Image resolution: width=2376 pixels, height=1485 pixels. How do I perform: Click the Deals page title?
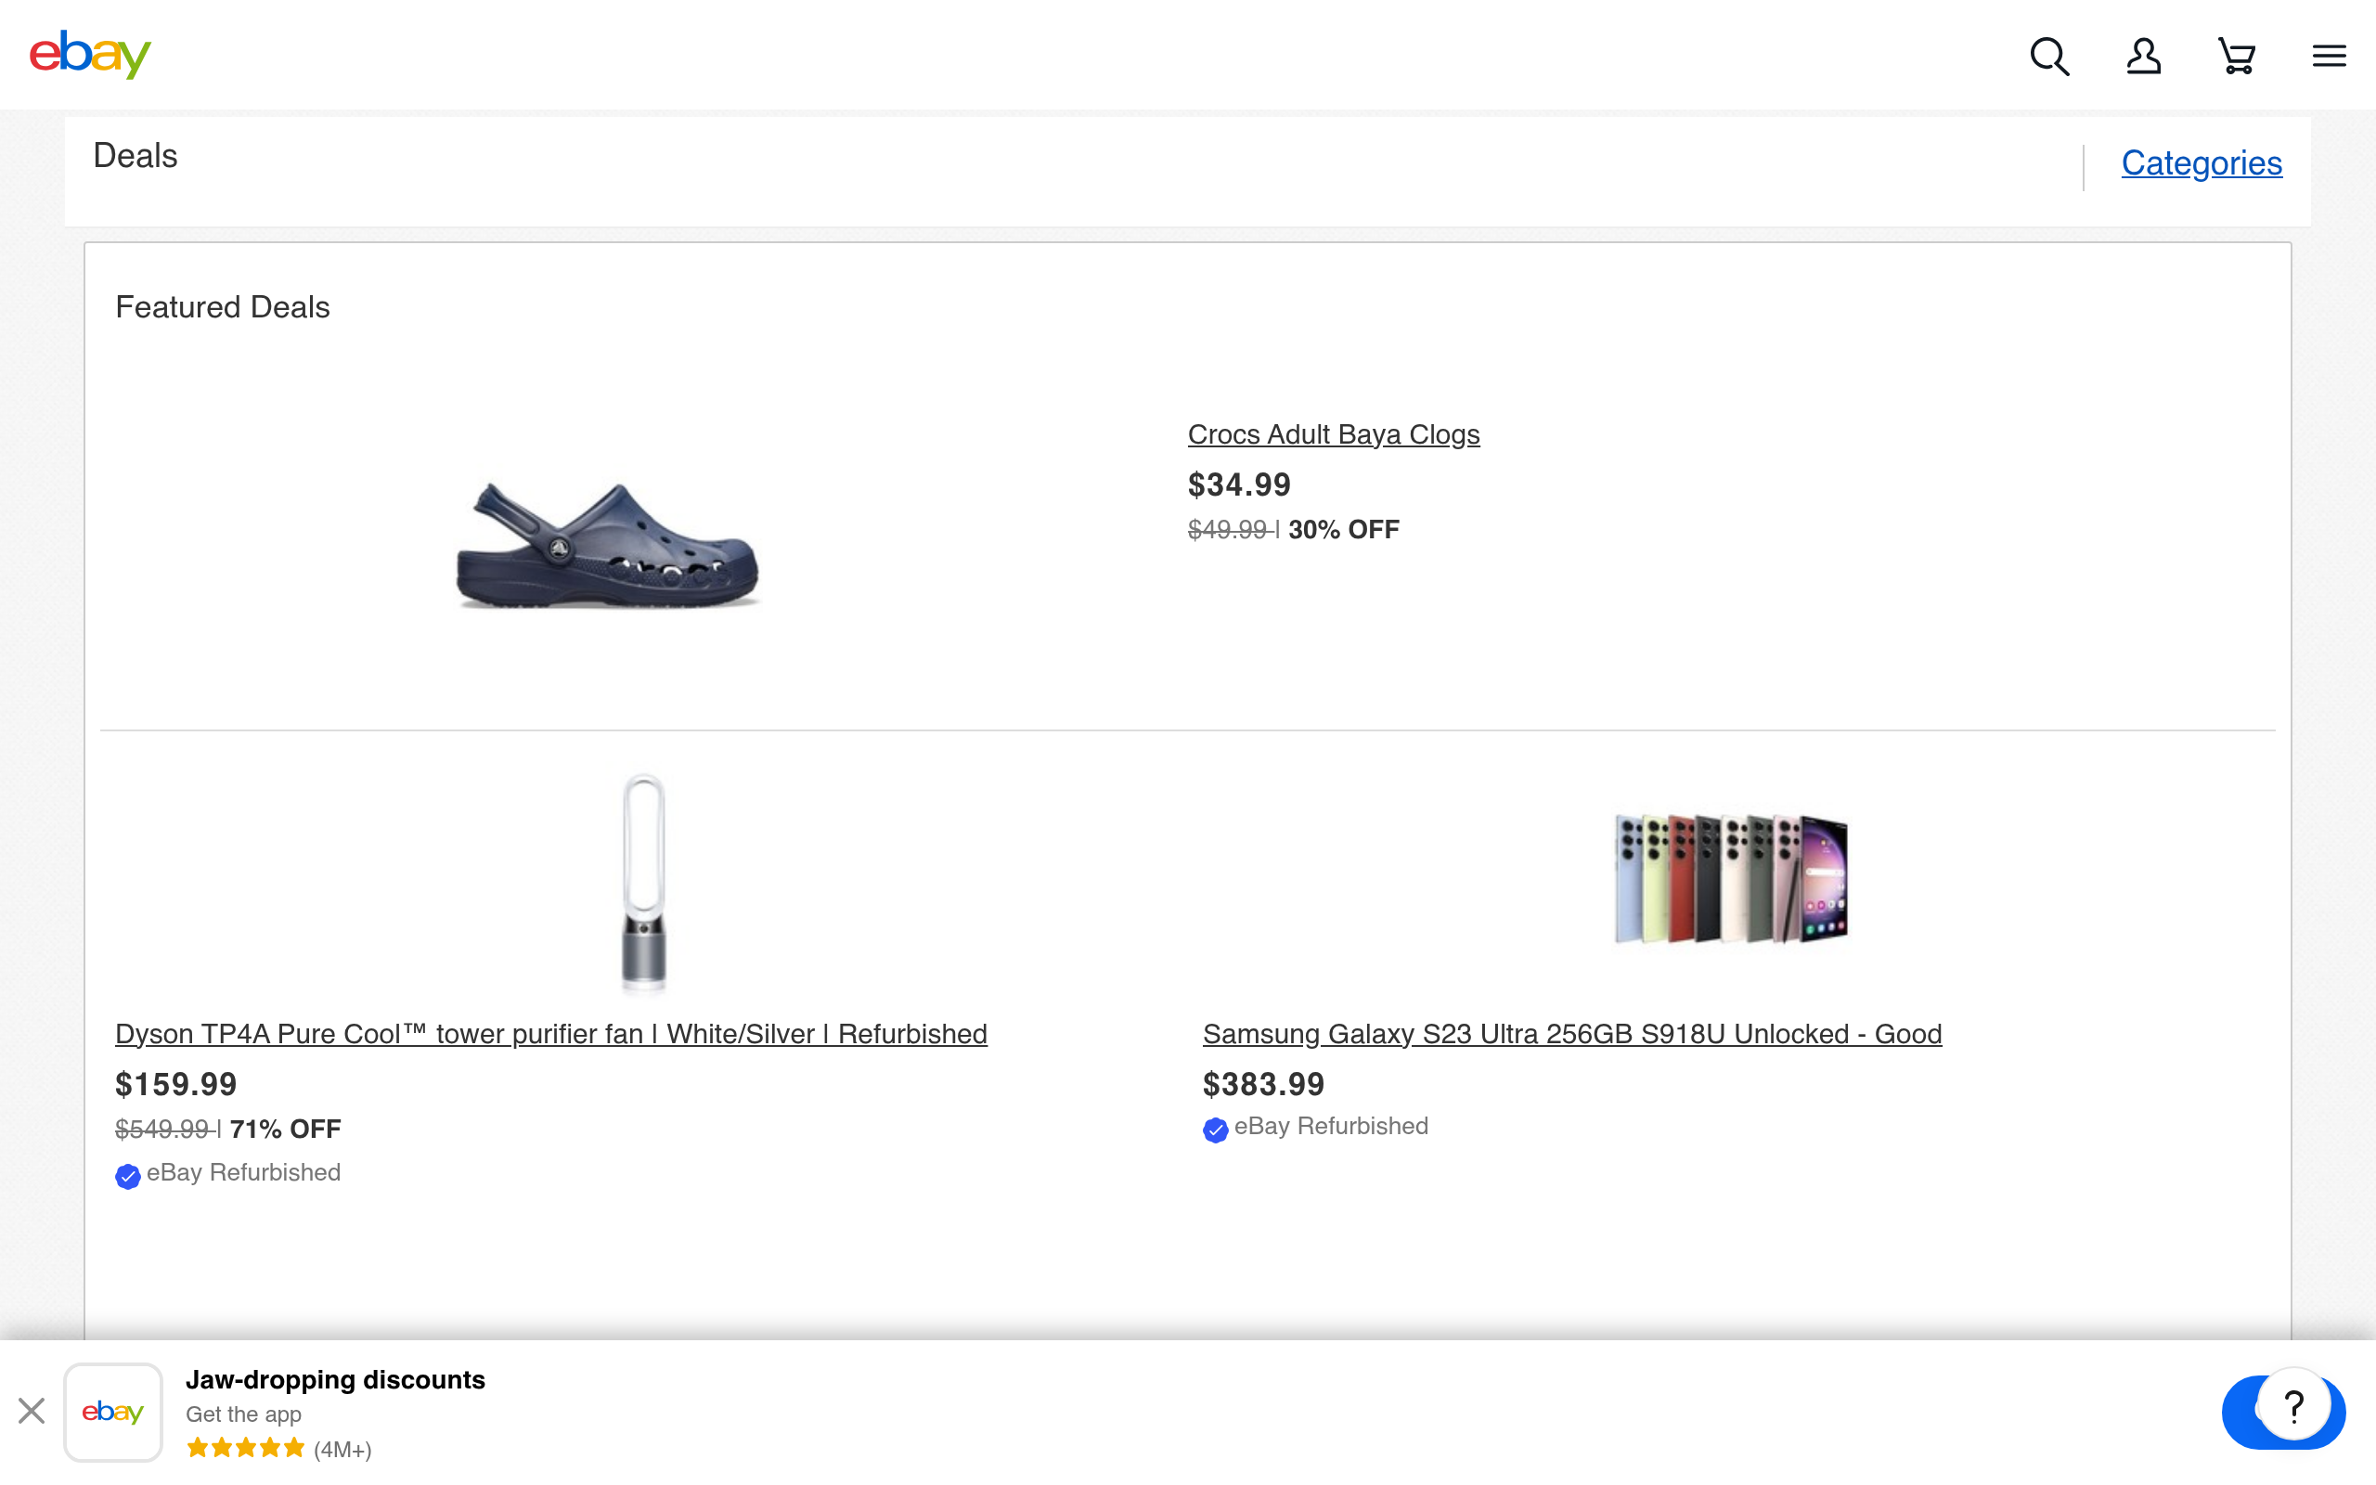[x=136, y=156]
